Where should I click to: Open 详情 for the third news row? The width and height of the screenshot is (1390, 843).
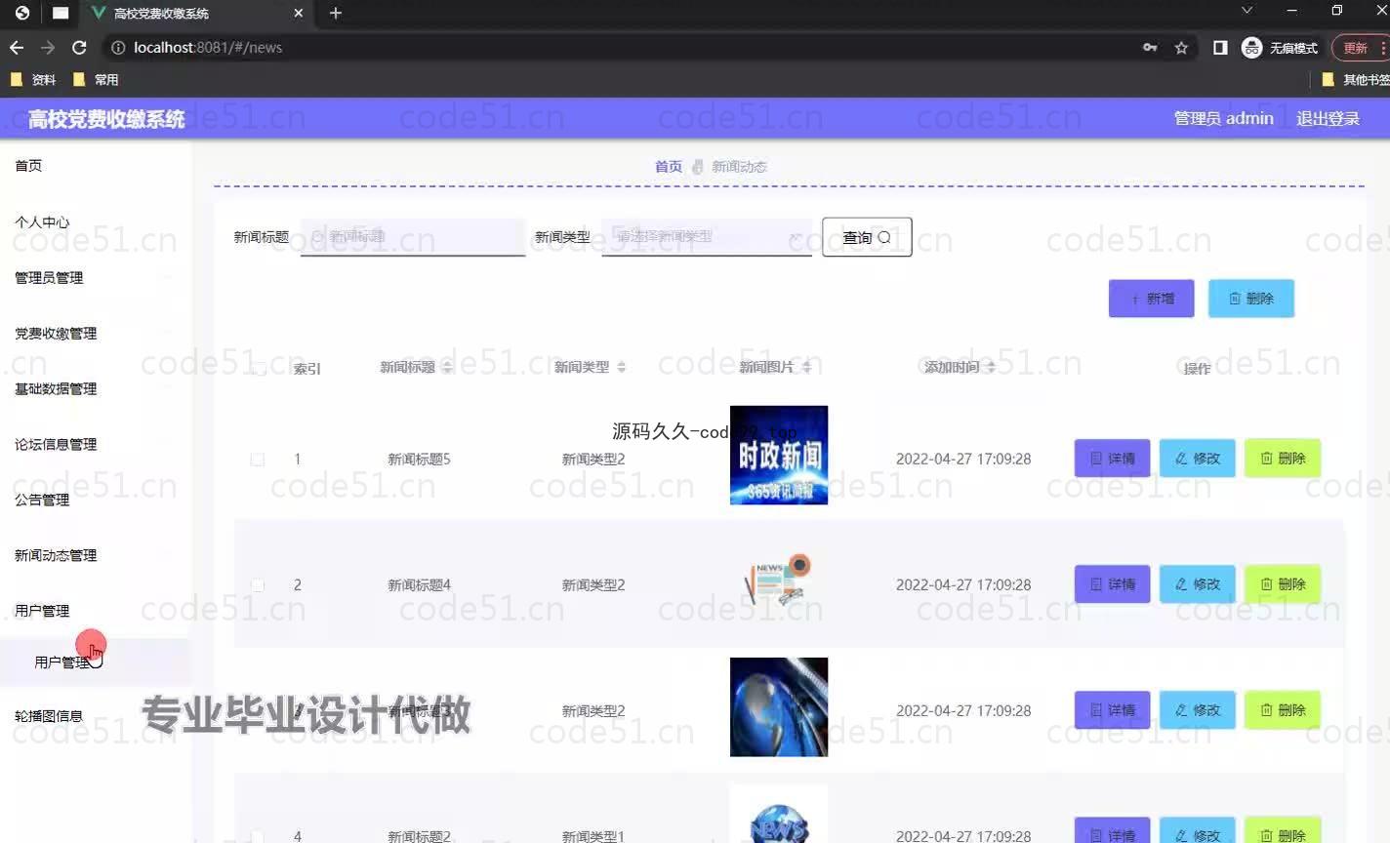1113,709
